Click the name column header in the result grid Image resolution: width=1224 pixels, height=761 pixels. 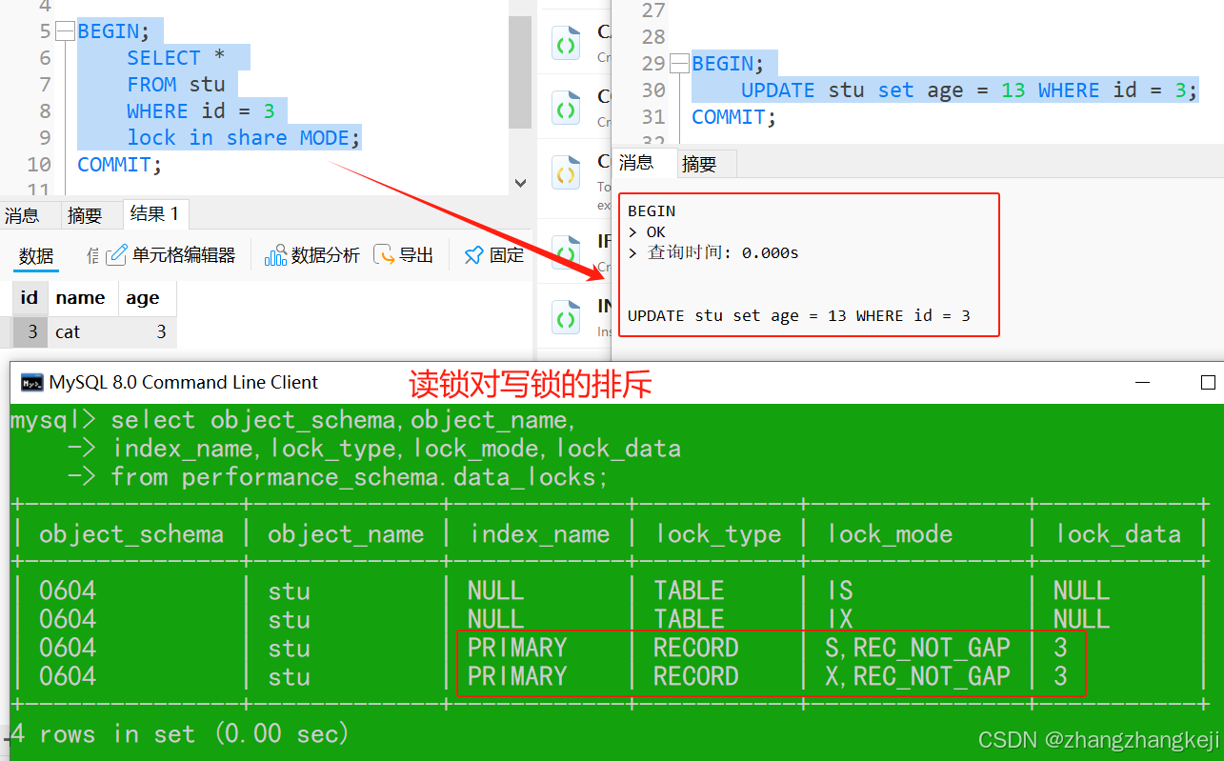(81, 298)
